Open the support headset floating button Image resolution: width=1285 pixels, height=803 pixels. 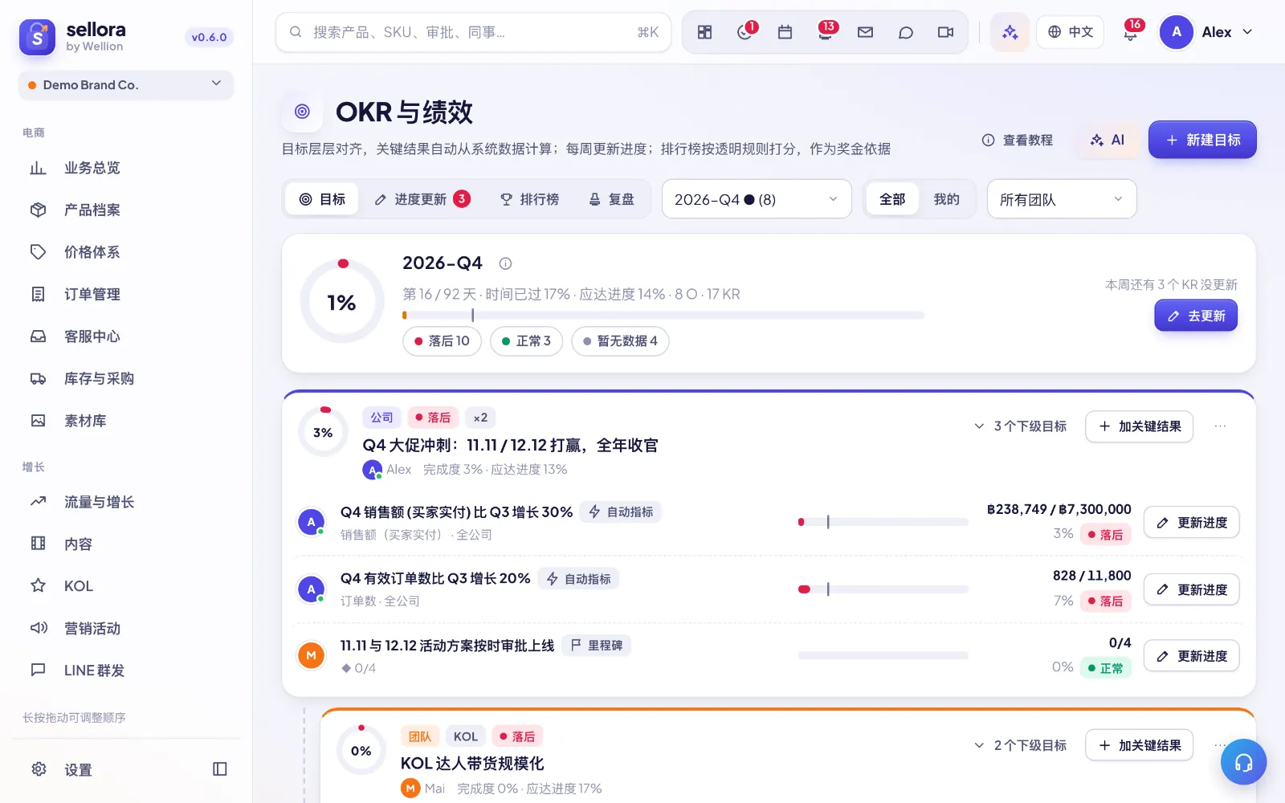(x=1243, y=762)
